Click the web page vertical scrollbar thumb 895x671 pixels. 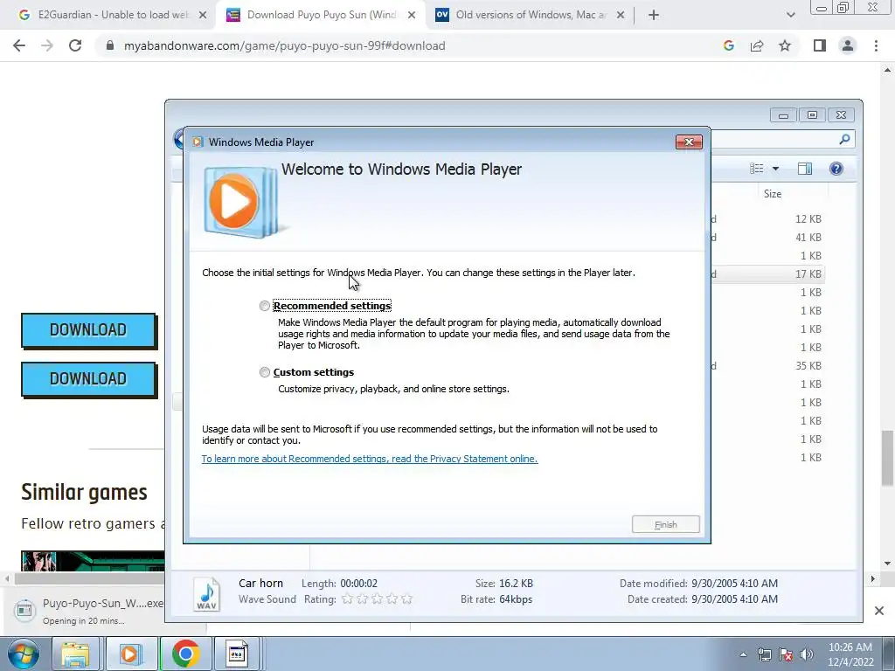pos(887,460)
